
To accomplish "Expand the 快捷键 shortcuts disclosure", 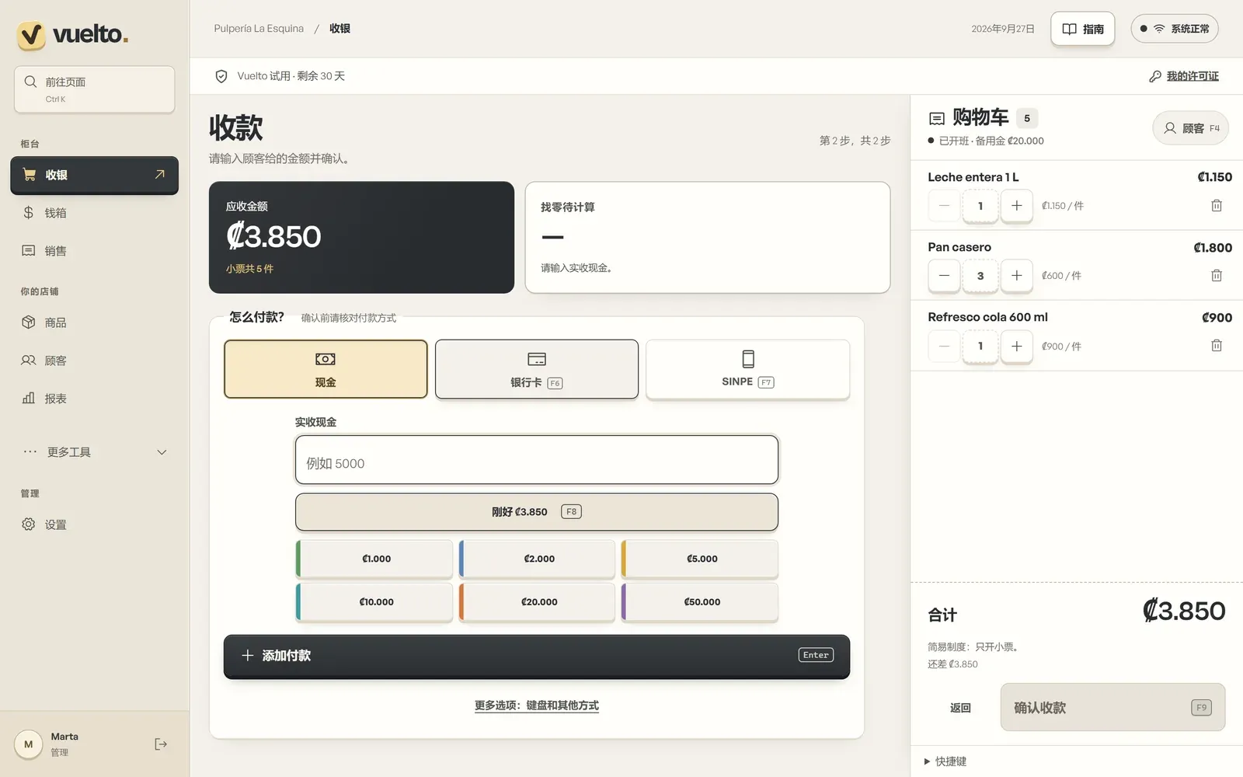I will (x=945, y=761).
